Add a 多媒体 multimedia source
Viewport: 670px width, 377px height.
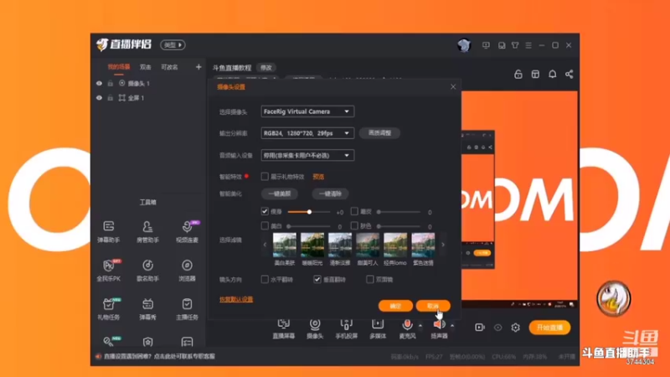click(378, 328)
